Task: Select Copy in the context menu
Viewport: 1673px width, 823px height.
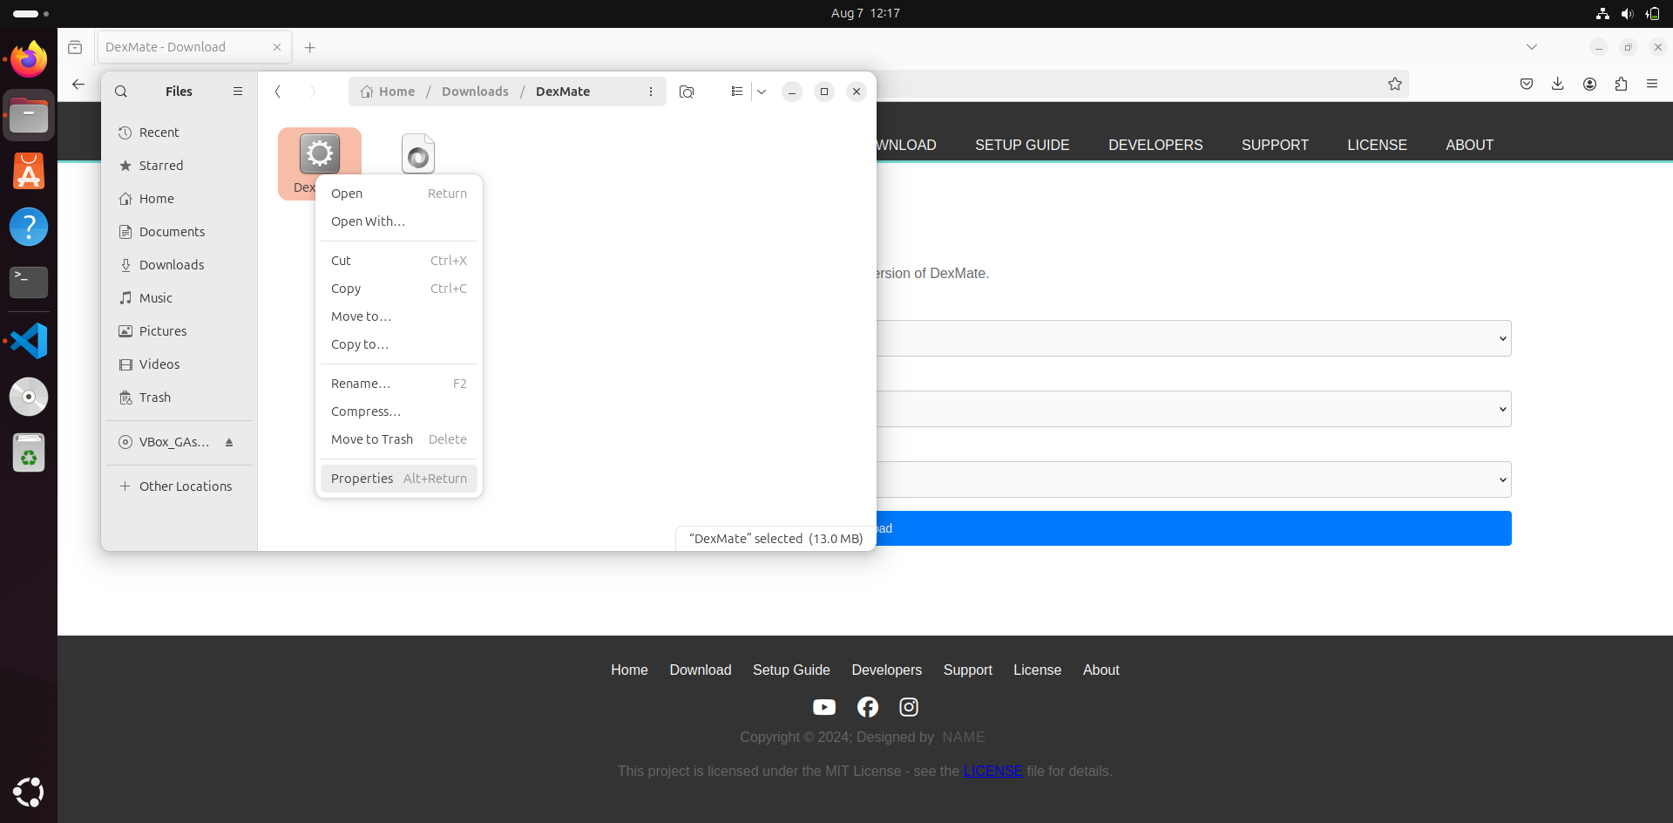Action: (x=399, y=289)
